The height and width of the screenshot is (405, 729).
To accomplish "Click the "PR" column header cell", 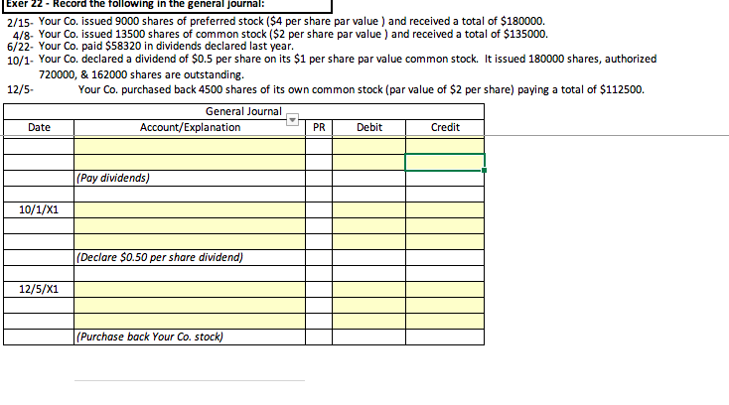I will pyautogui.click(x=319, y=127).
